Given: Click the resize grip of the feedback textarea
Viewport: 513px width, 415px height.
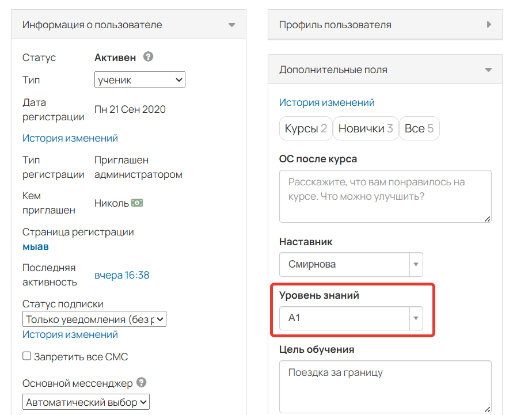Looking at the screenshot, I should [x=488, y=219].
